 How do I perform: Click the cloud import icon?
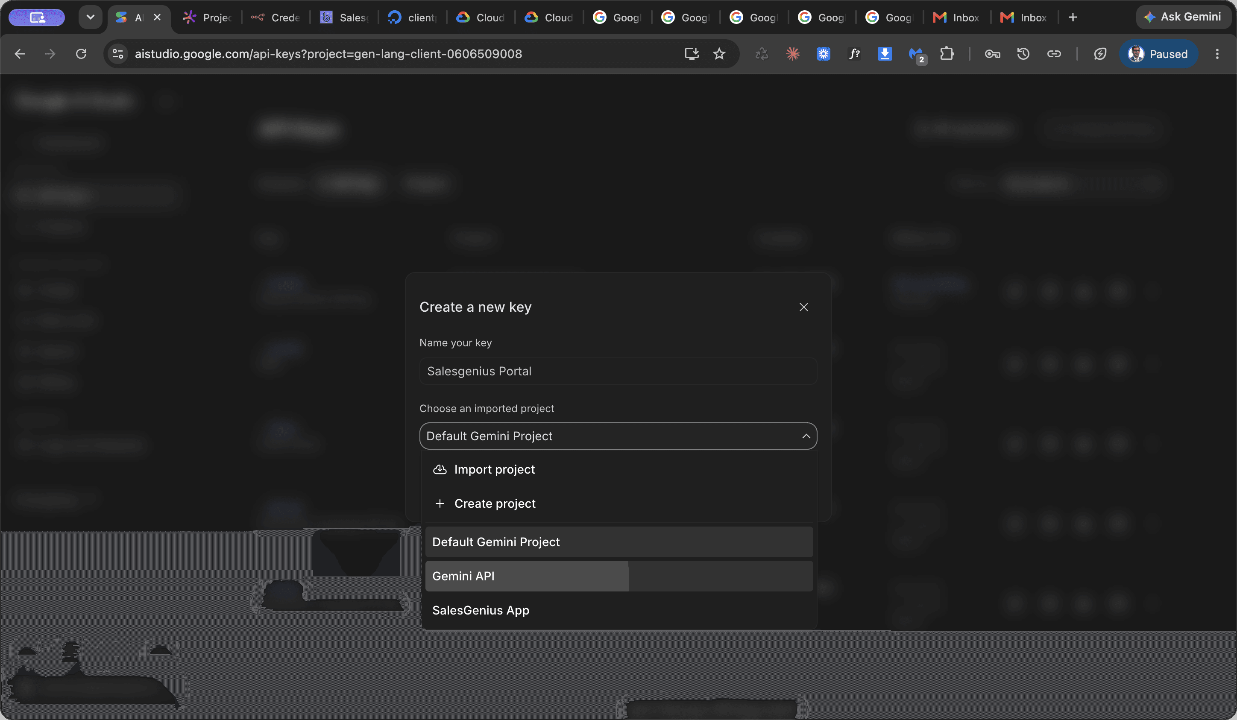click(440, 469)
